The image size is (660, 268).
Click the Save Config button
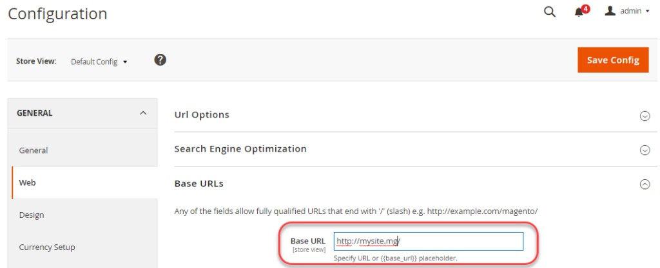613,60
